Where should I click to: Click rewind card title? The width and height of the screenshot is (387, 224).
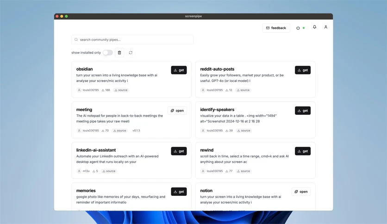coord(207,150)
